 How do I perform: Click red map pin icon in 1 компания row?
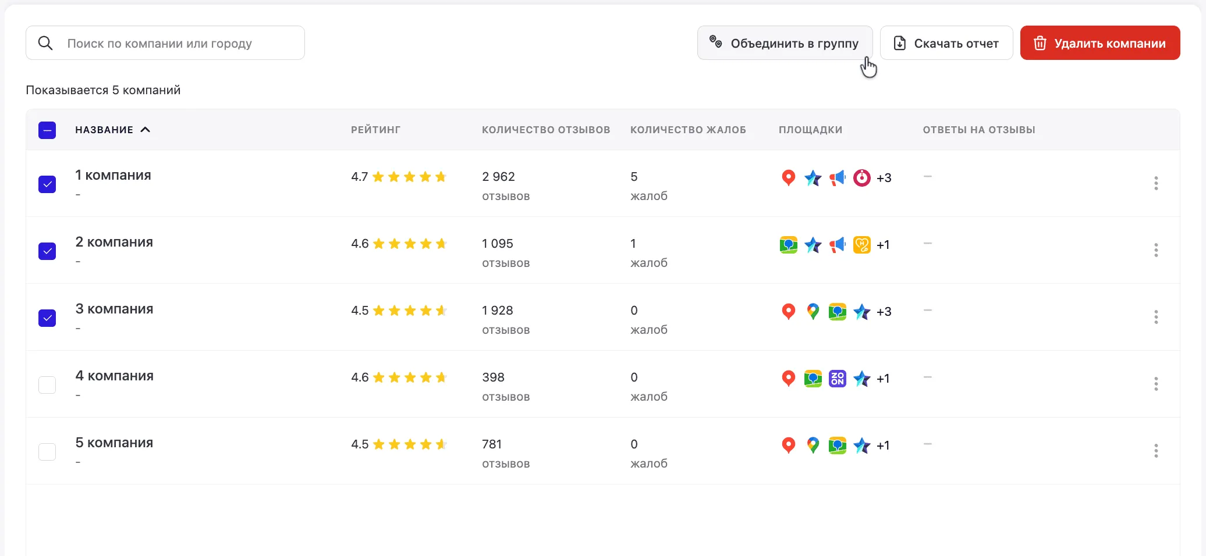[788, 177]
